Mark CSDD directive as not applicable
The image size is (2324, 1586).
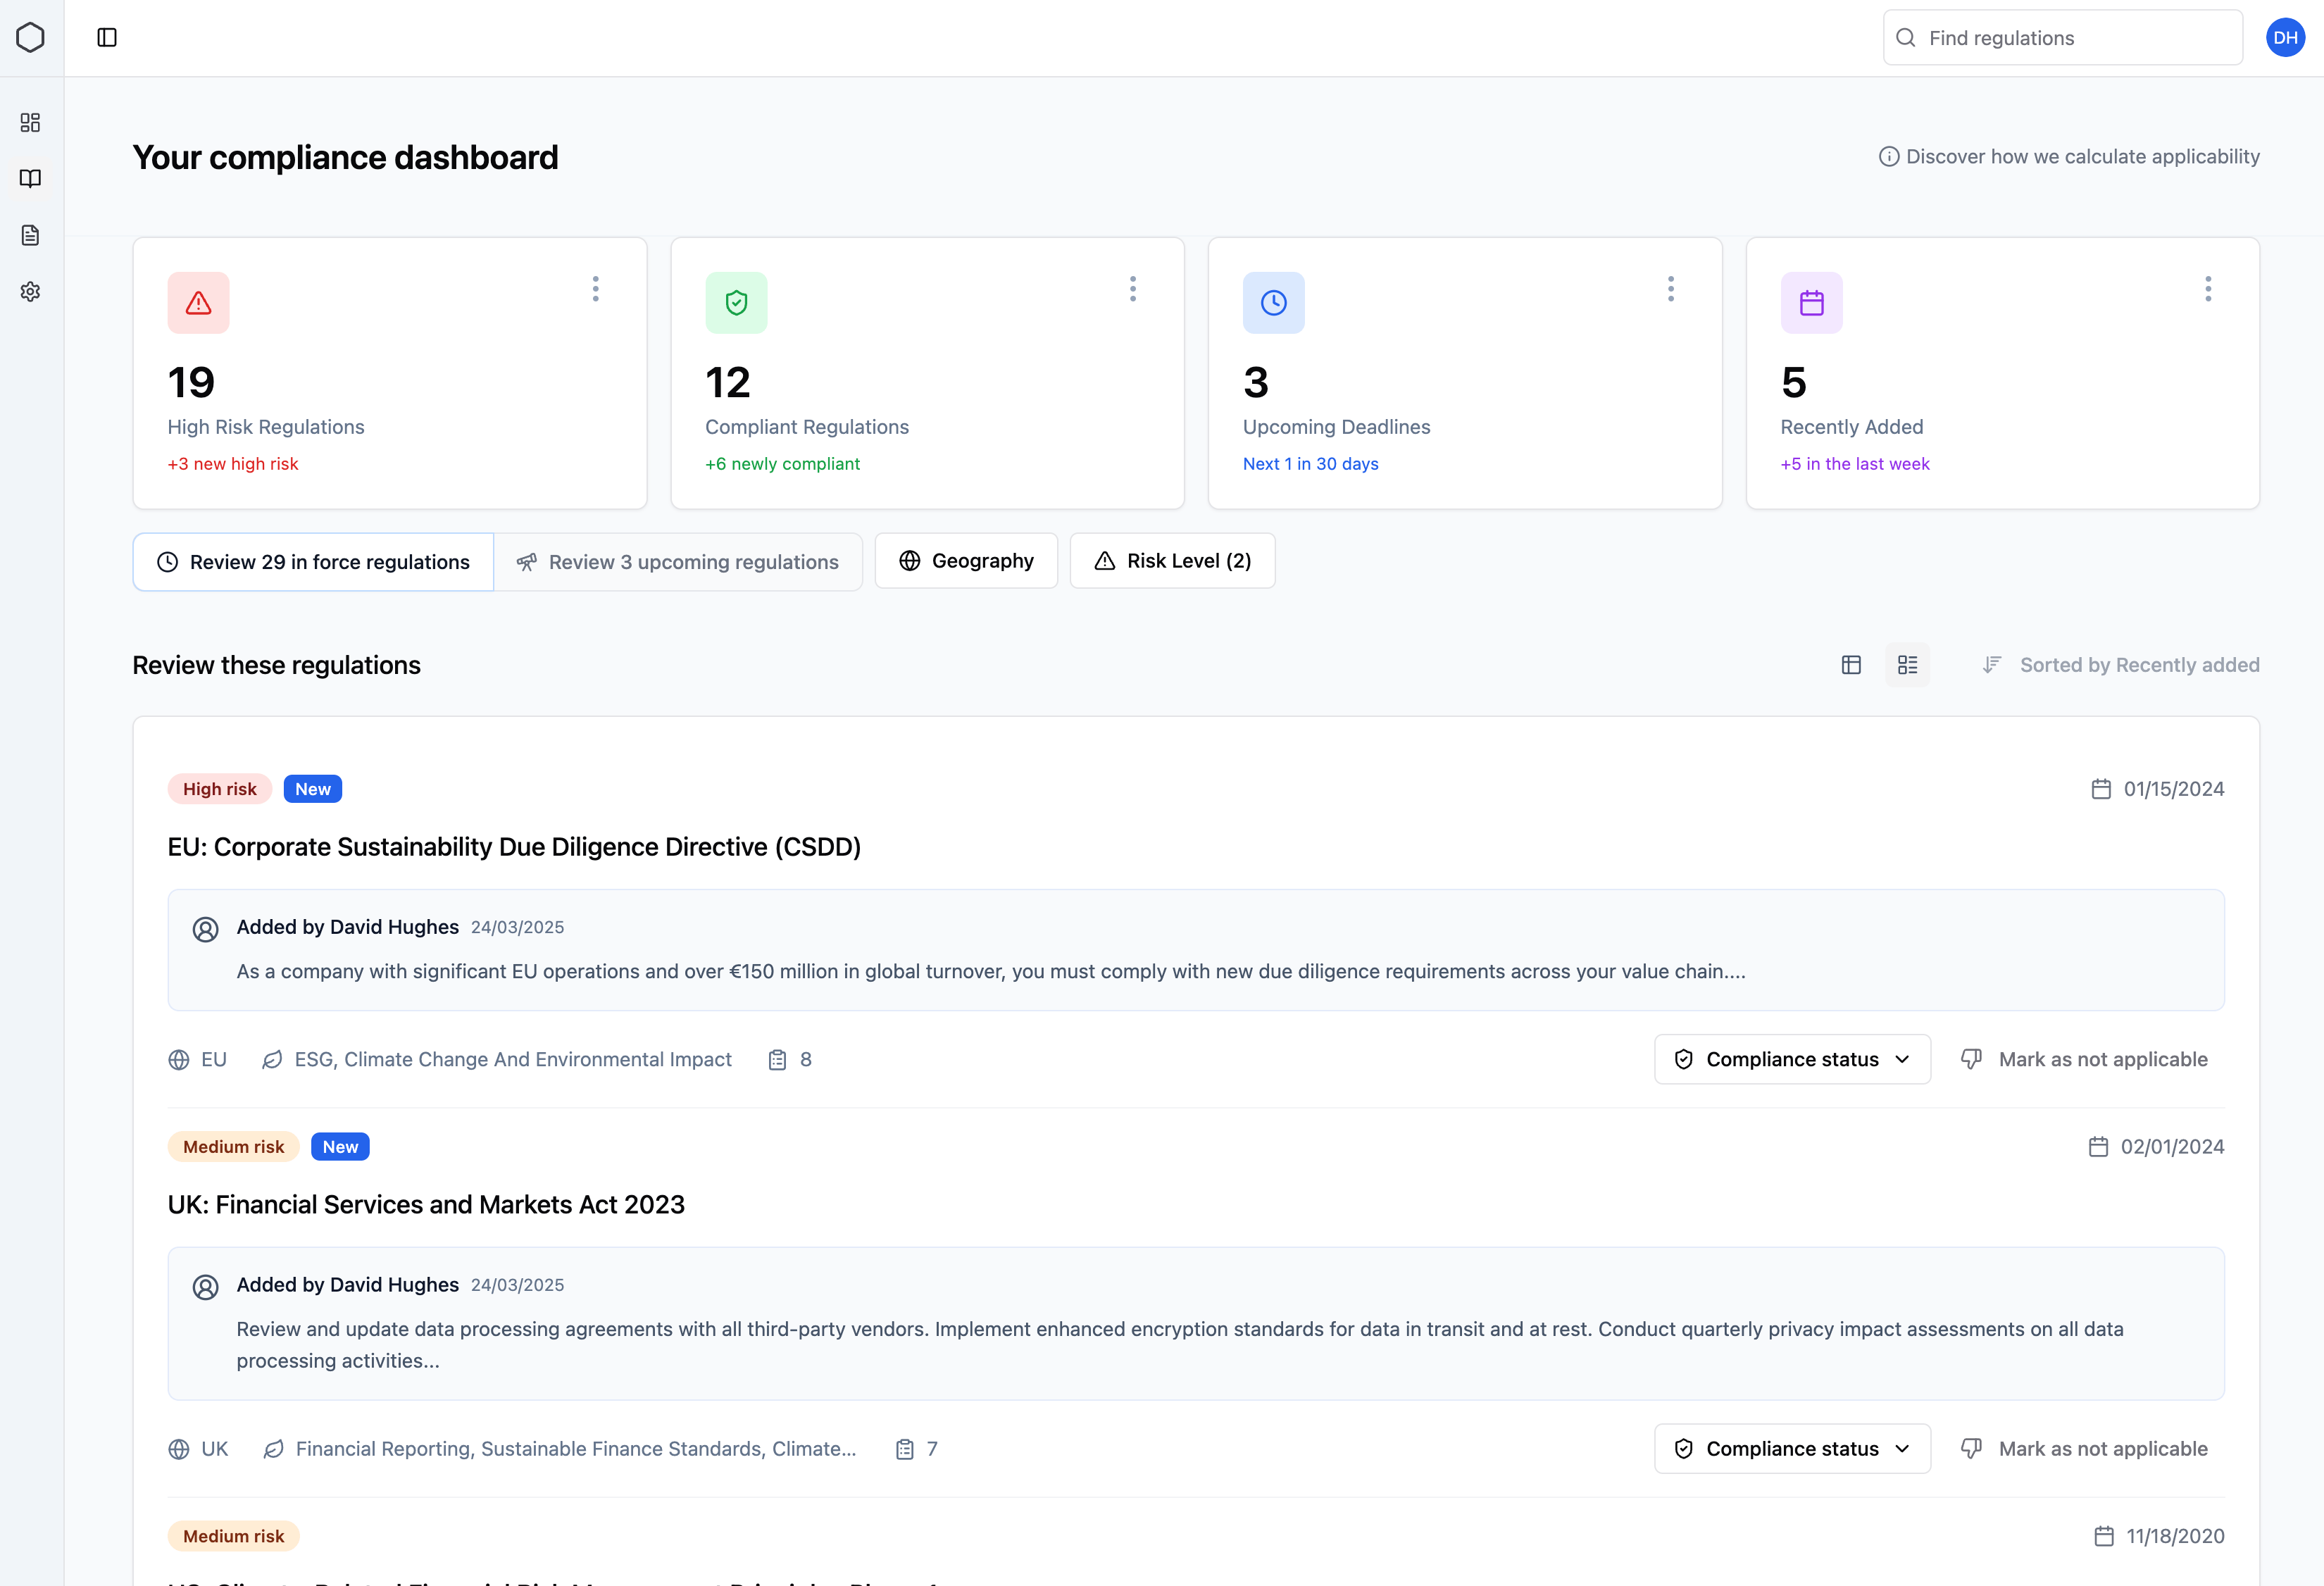coord(2085,1059)
